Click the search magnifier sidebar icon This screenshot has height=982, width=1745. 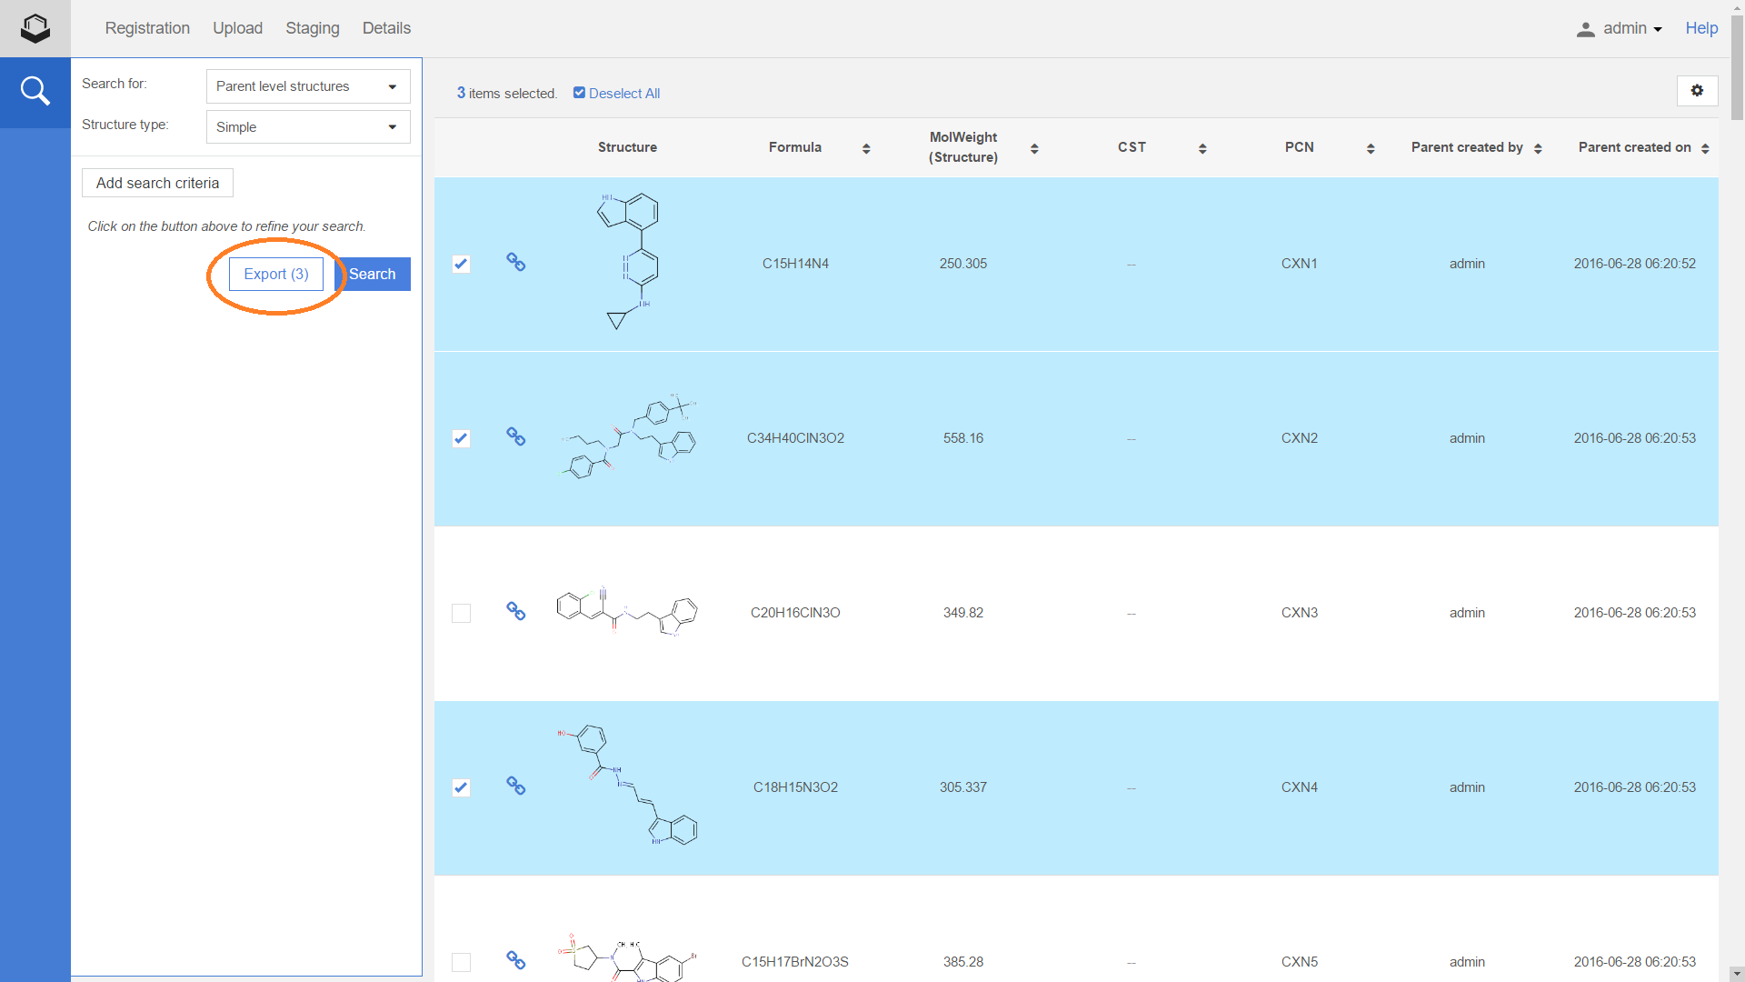point(35,91)
